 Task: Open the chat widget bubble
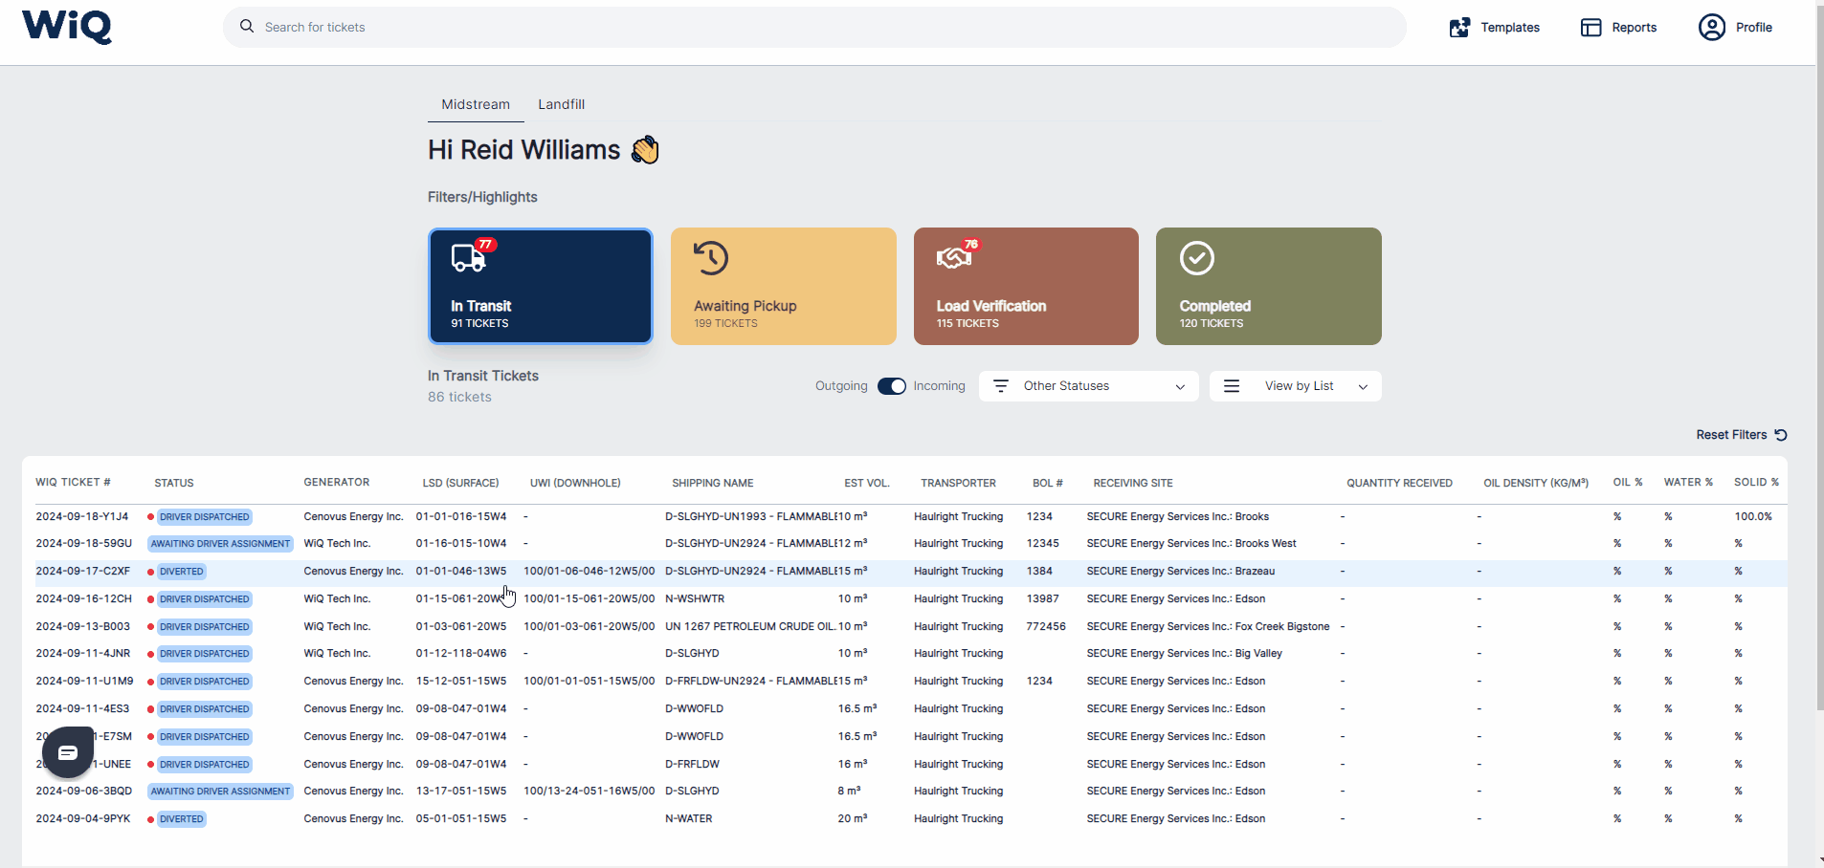click(68, 752)
